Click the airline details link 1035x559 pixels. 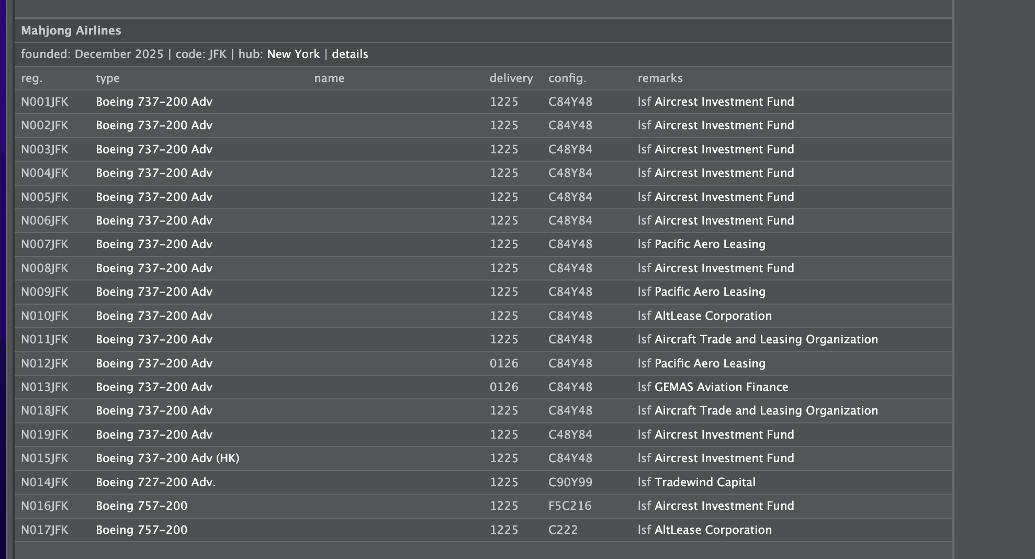(350, 54)
